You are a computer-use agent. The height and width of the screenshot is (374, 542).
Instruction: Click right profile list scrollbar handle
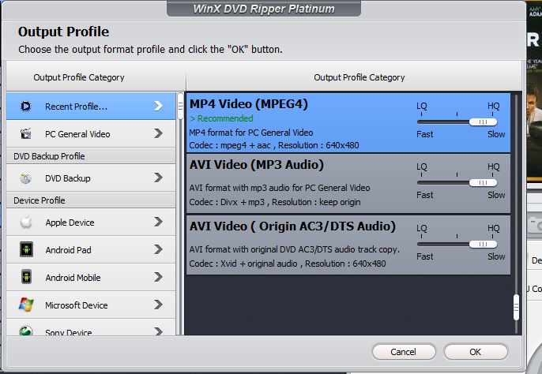(x=517, y=307)
